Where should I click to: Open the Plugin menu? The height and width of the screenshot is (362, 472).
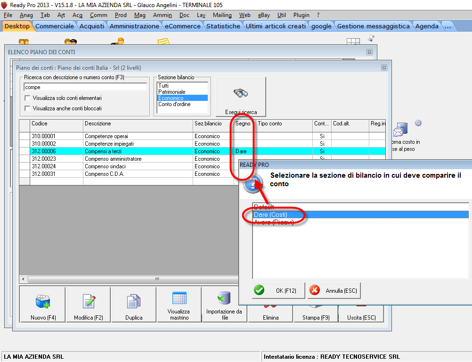tap(301, 15)
